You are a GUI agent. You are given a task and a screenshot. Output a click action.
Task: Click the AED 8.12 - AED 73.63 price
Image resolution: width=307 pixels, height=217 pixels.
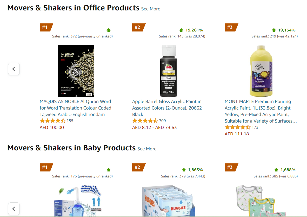pos(154,127)
